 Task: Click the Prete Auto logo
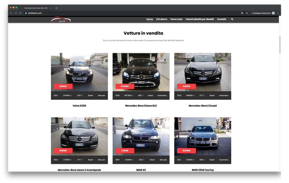click(61, 20)
